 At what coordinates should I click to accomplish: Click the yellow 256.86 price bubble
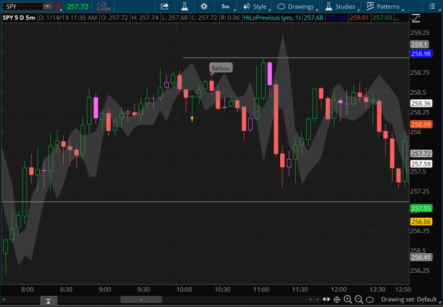421,222
